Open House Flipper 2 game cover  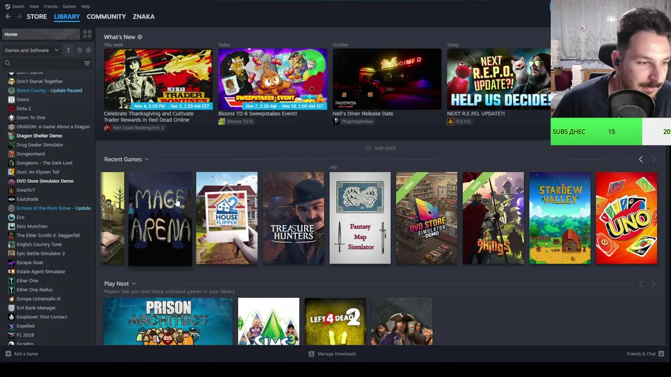point(226,218)
